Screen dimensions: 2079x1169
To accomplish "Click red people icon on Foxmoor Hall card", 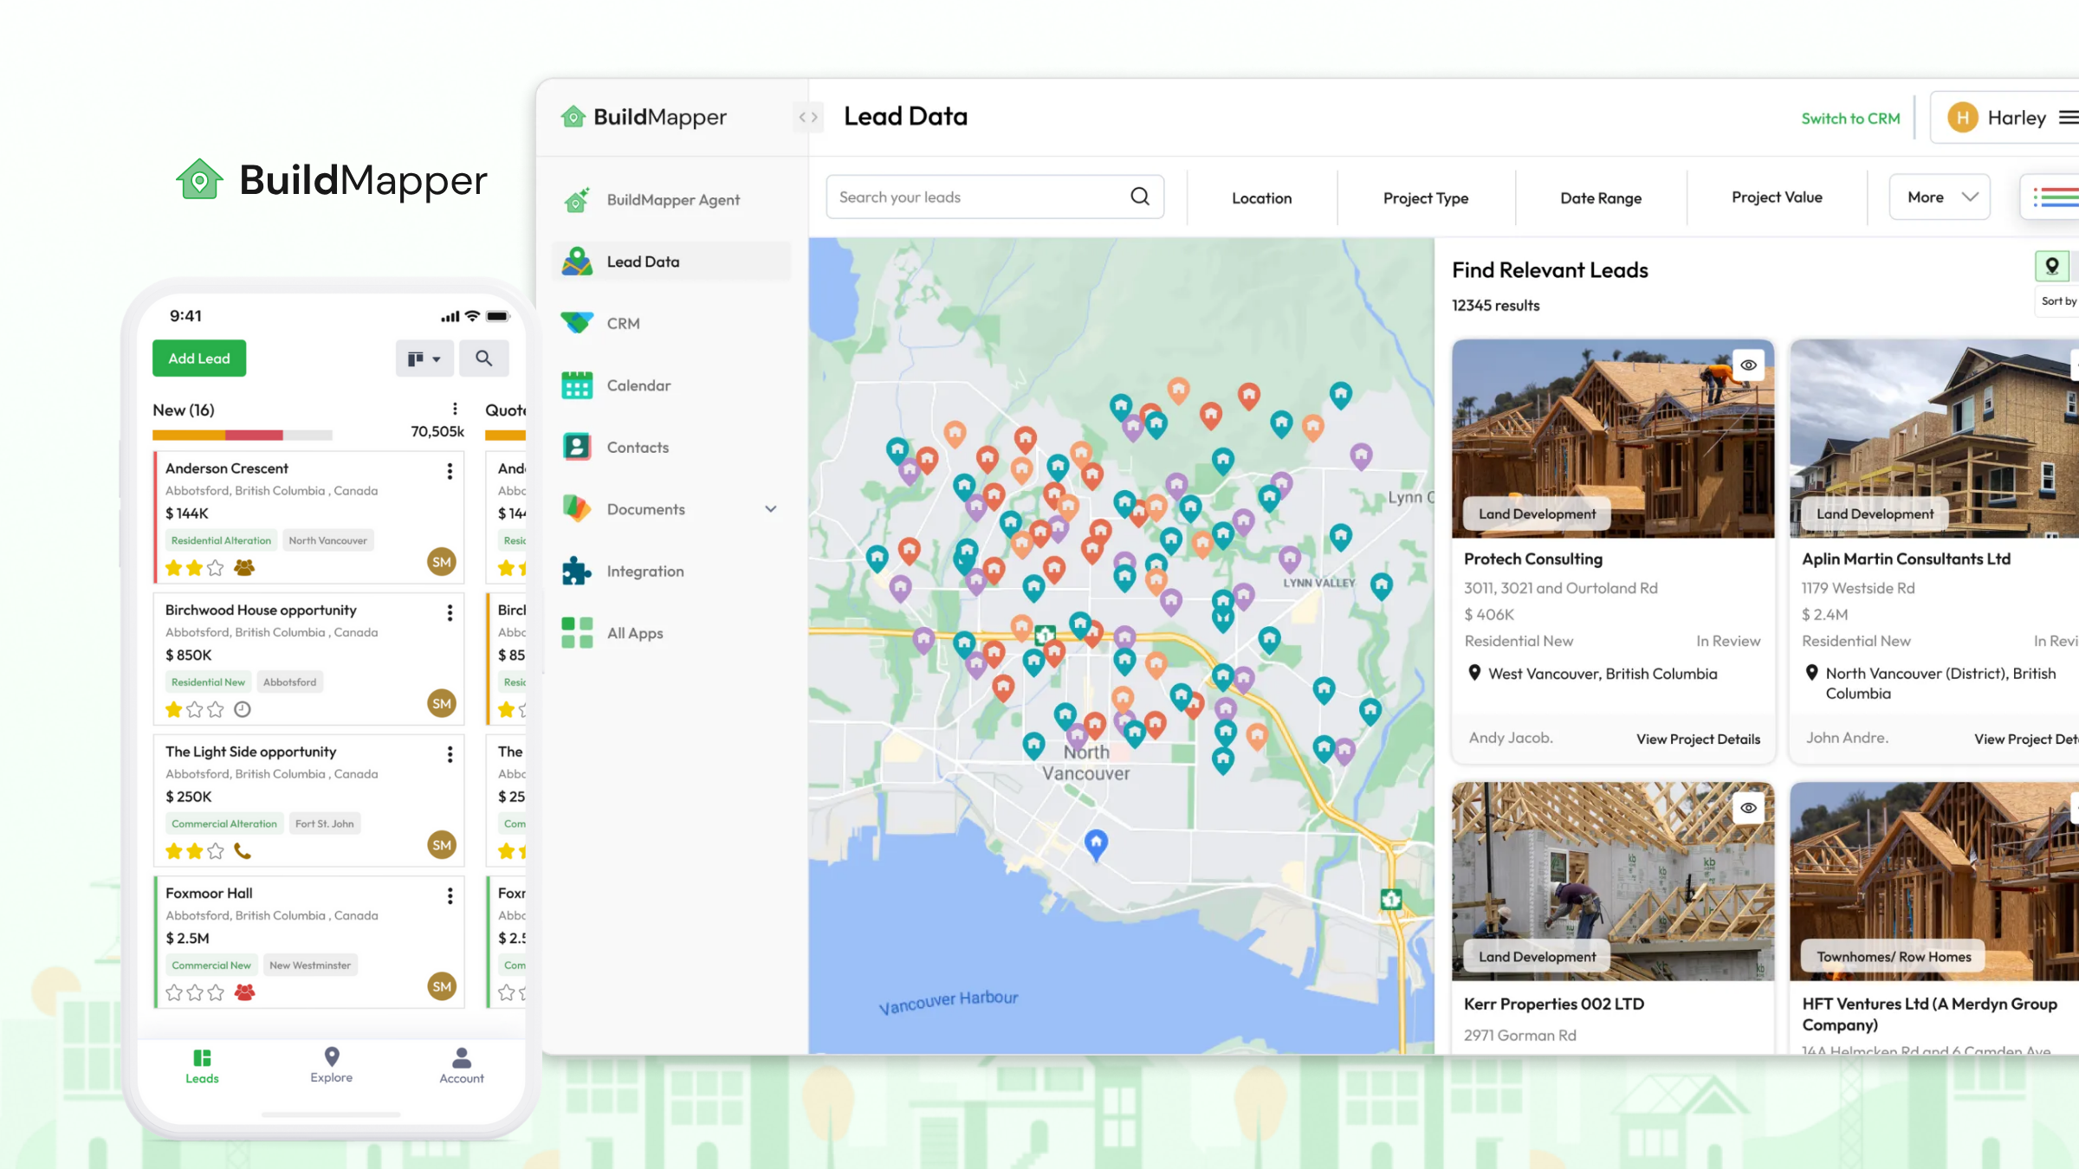I will point(245,992).
